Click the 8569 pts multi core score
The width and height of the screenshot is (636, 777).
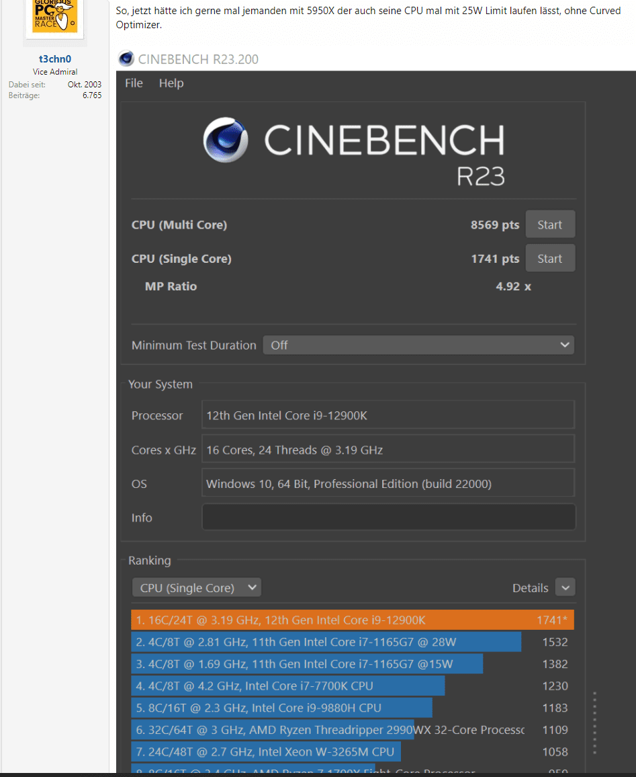[x=494, y=224]
